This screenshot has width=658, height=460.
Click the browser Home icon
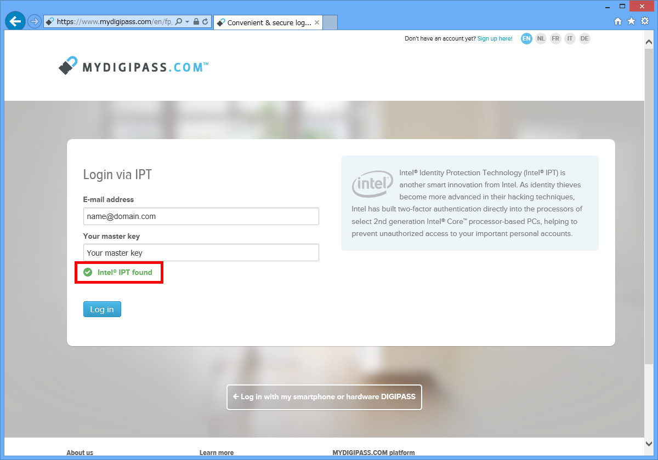[x=618, y=21]
